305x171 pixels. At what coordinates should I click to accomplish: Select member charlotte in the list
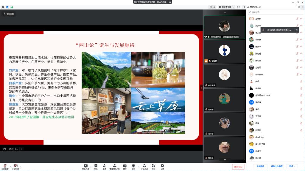point(276,137)
